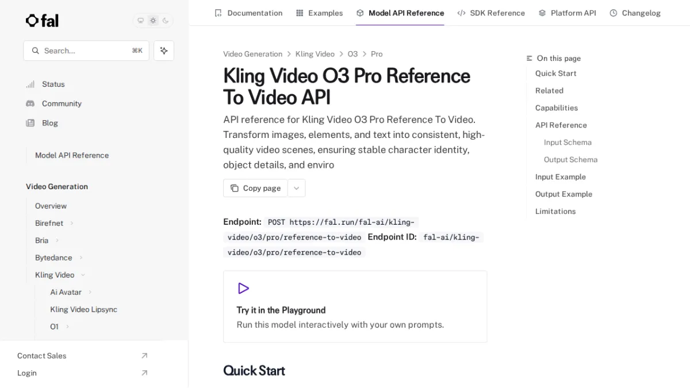The image size is (690, 388).
Task: Open Pro breadcrumb link
Action: [377, 54]
